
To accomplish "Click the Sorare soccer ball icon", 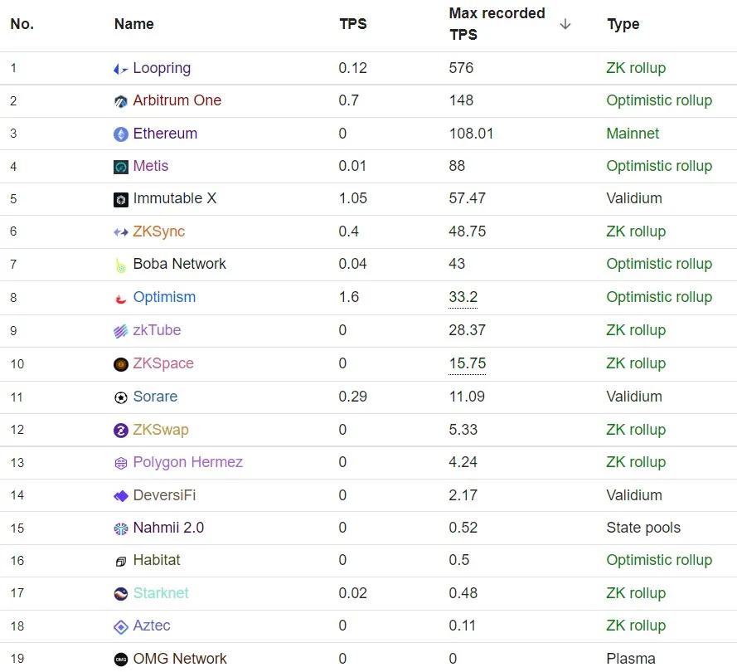I will [121, 397].
